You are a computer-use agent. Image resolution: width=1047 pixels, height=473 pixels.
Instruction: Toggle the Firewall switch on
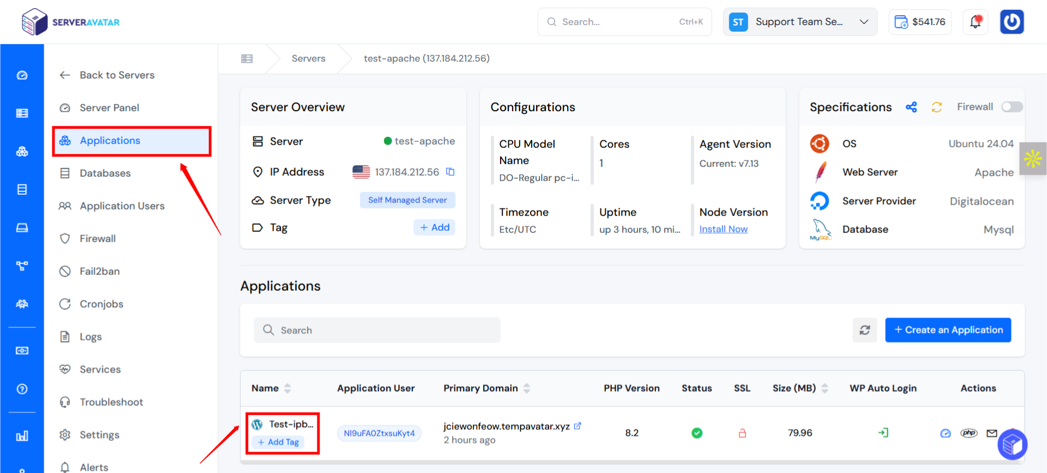click(x=1012, y=107)
